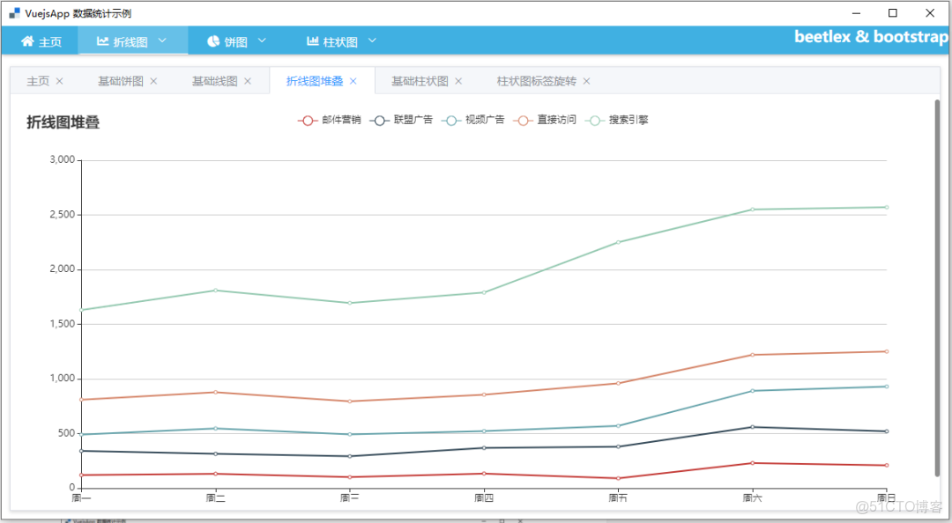Click the VuejsApp logo in the title bar

click(x=14, y=13)
